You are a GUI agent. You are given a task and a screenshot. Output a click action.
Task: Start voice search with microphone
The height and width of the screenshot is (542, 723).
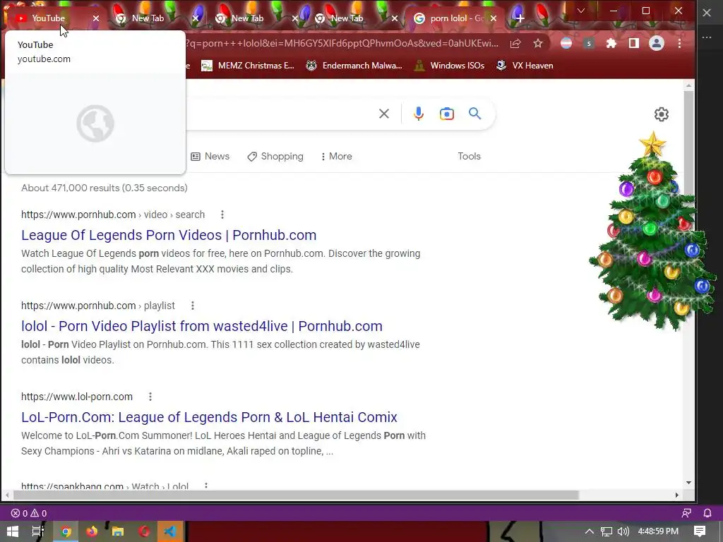click(x=419, y=114)
